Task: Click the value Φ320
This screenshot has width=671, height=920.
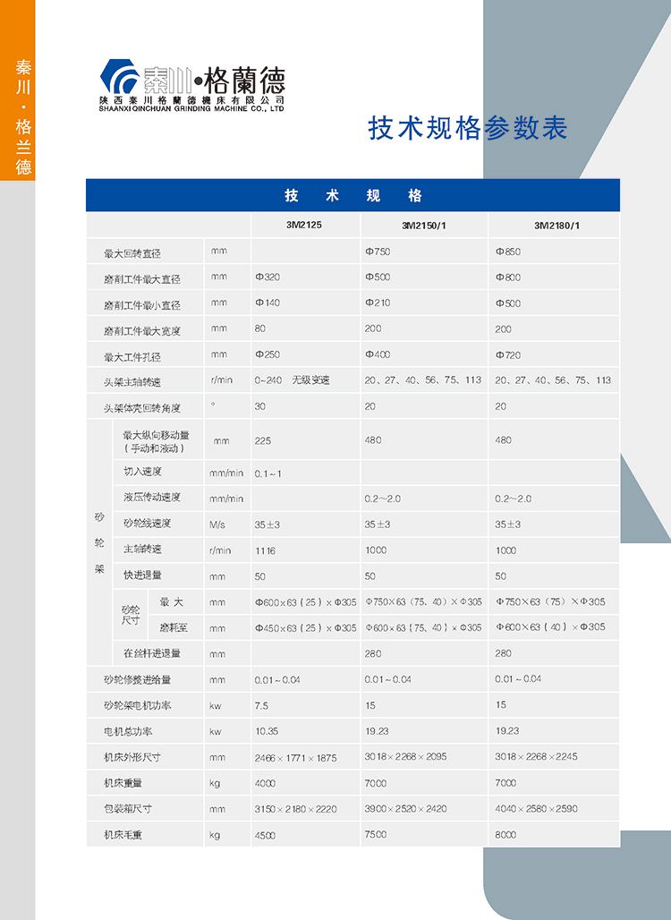Action: (x=268, y=277)
